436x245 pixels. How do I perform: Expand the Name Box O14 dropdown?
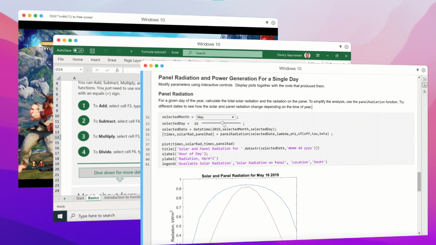[81, 70]
